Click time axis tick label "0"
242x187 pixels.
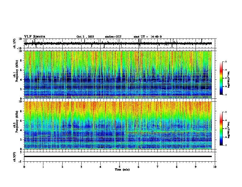pos(24,167)
